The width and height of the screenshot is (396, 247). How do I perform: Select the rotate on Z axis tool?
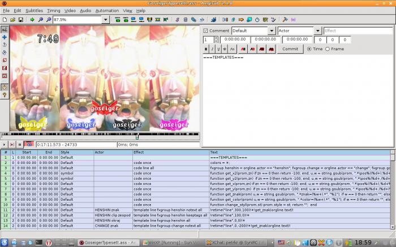5,45
